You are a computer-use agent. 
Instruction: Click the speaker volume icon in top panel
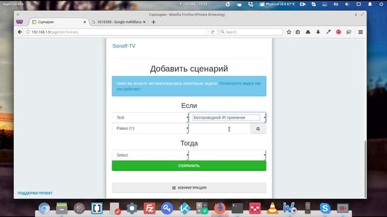tap(347, 4)
